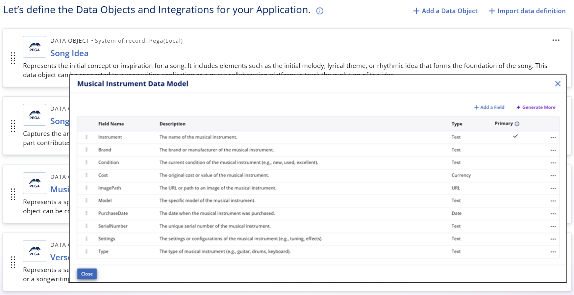This screenshot has width=574, height=295.
Task: Click the Song Idea PEGA logo icon
Action: 35,47
